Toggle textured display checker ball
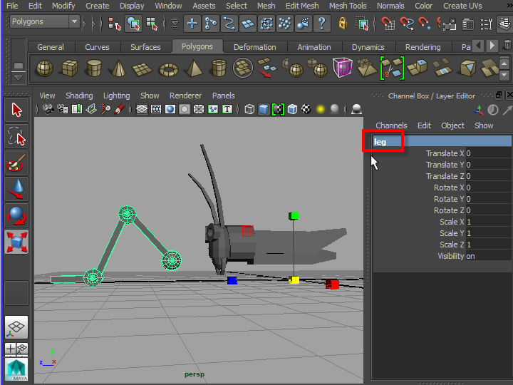The image size is (513, 385). (x=306, y=109)
